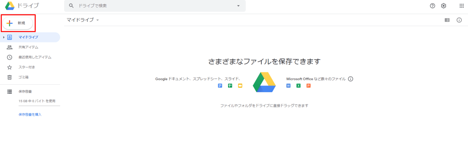Viewport: 468px width, 157px height.
Task: Click Microsoft Office など数々のファイル text
Action: click(316, 79)
